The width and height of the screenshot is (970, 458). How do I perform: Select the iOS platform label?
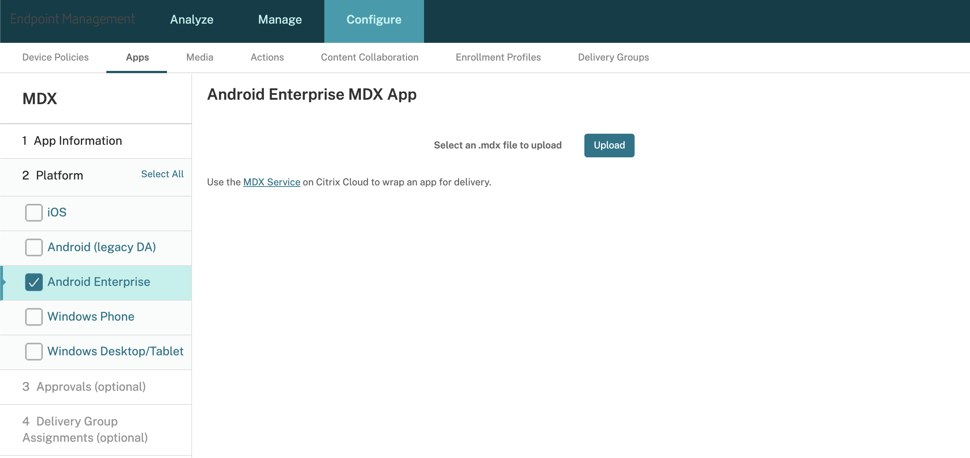point(57,212)
